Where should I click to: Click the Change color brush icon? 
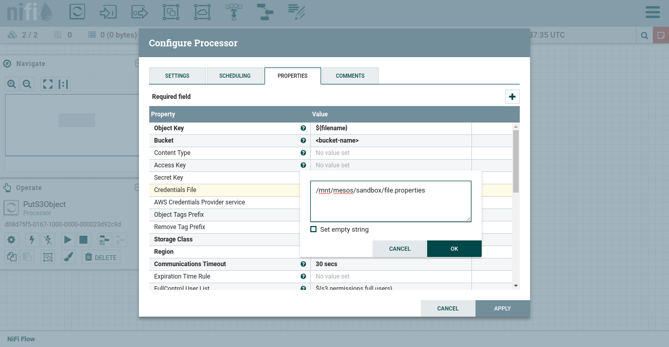(68, 257)
